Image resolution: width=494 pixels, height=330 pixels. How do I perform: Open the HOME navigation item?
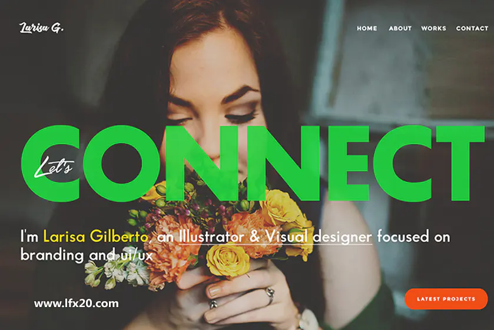click(x=367, y=28)
